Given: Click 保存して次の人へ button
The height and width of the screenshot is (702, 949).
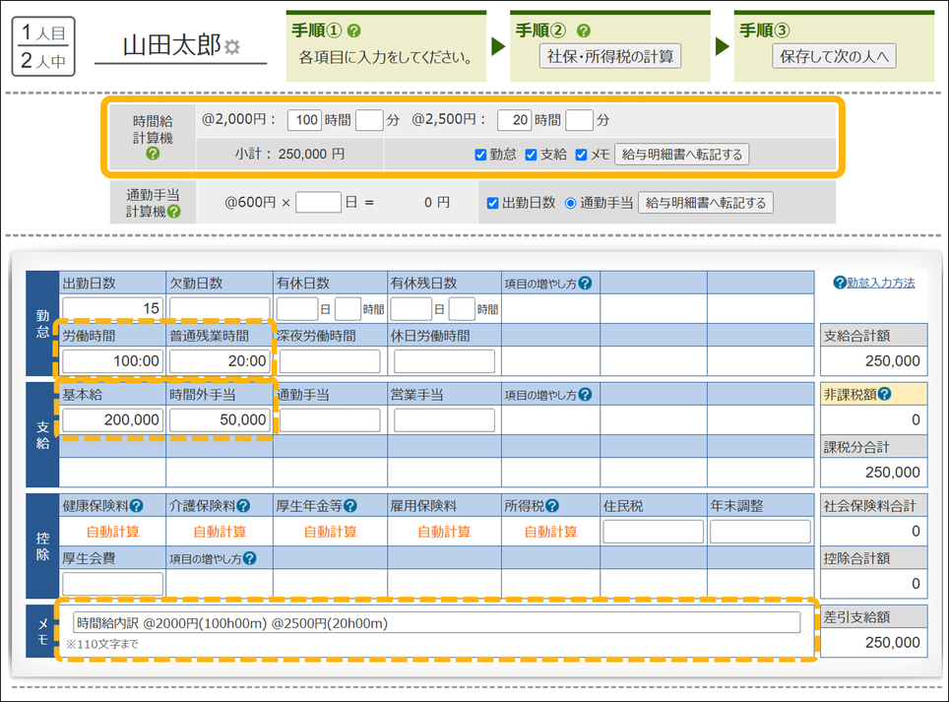Looking at the screenshot, I should pyautogui.click(x=834, y=56).
